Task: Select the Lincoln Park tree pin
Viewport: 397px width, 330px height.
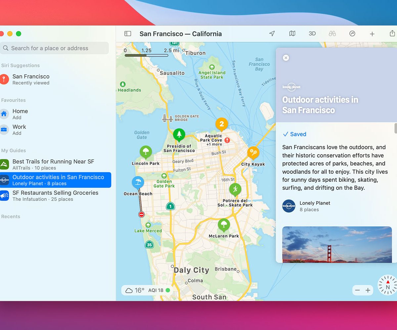Action: [x=145, y=152]
